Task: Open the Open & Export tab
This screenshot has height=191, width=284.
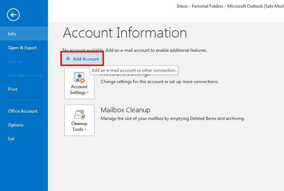Action: point(24,48)
